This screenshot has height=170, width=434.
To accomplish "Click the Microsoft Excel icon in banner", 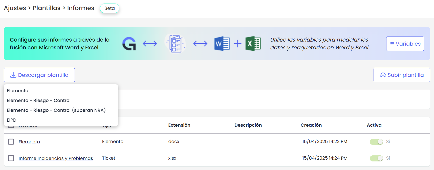I will (x=253, y=44).
